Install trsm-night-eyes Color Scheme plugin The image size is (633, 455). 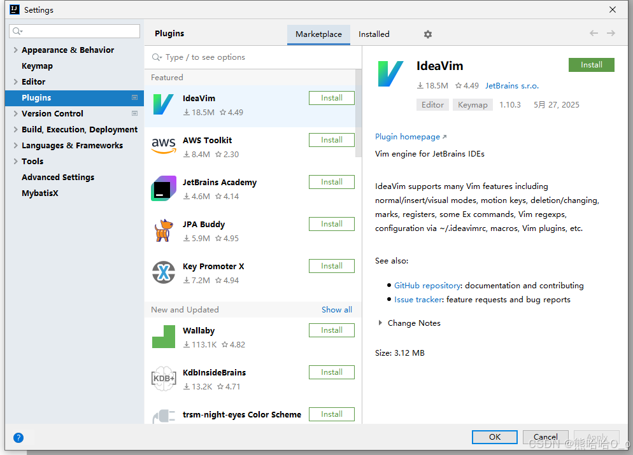point(331,414)
